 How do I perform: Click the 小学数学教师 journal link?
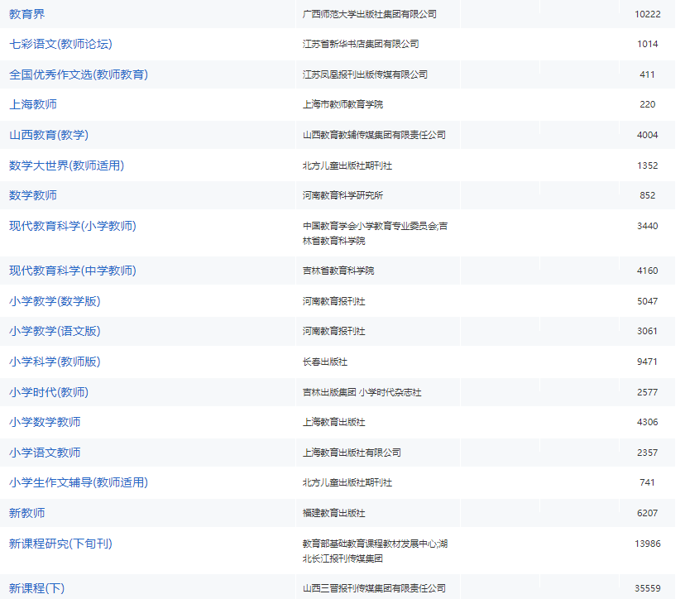[45, 422]
